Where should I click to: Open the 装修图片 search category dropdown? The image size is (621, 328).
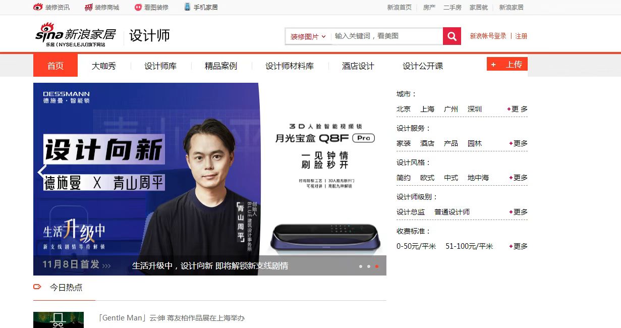[x=308, y=36]
